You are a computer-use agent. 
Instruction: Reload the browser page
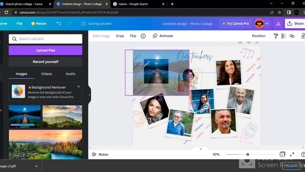click(6, 12)
